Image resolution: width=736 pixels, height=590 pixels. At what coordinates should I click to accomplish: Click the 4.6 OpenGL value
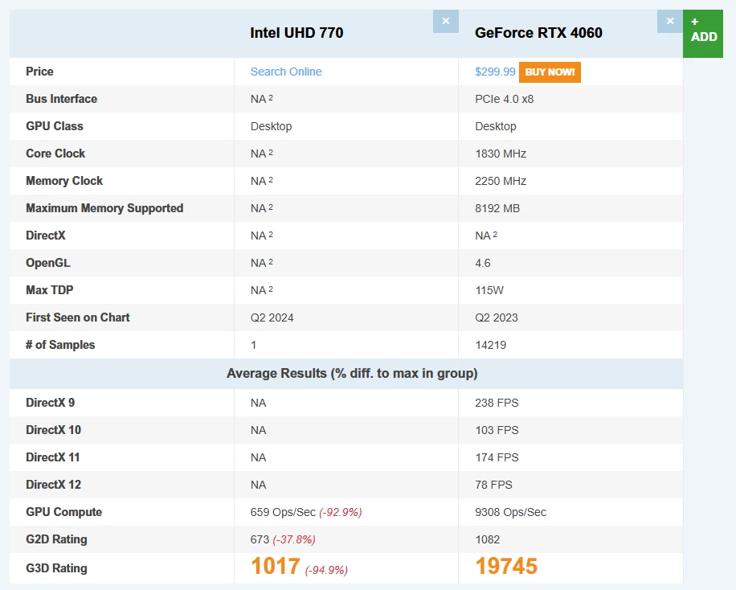(483, 263)
